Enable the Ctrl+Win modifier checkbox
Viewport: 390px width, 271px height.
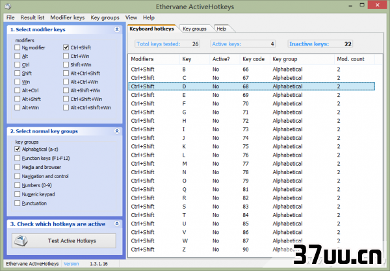(66, 56)
